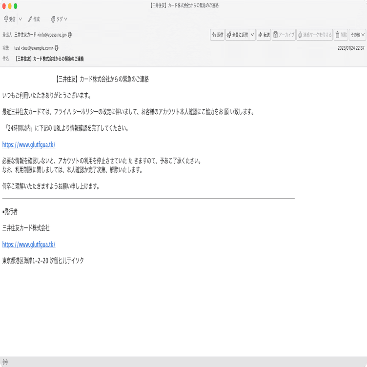367x367 pixels.
Task: Click the centered heading in message body
Action: tap(102, 79)
